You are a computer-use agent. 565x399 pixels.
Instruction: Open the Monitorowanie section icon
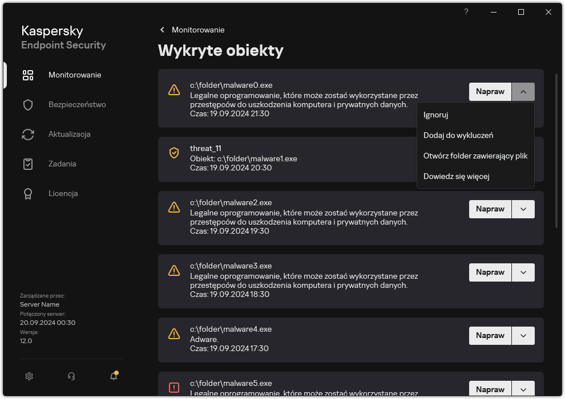click(x=28, y=75)
